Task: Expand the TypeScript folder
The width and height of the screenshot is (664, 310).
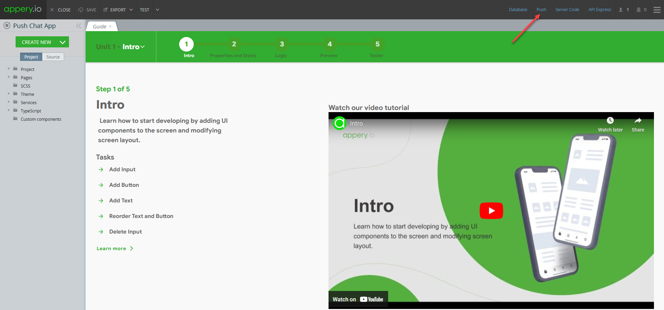Action: [9, 110]
